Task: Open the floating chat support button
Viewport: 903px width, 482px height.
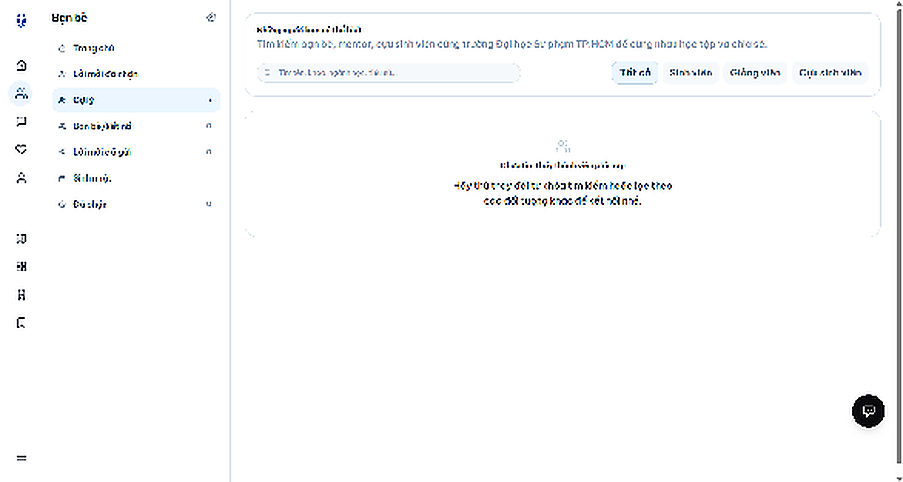Action: [868, 411]
